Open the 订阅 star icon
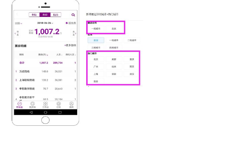Screen dimensions: 230x151 click(59, 104)
